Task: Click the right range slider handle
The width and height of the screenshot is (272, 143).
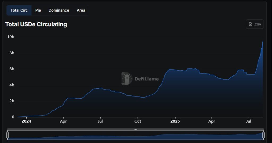Action: pyautogui.click(x=263, y=135)
